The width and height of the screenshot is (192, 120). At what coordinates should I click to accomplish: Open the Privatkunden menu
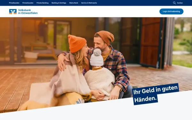[14, 3]
